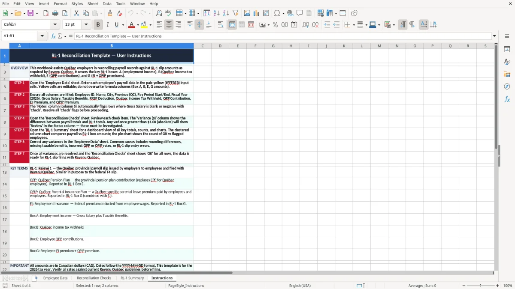
Task: Open the Data menu
Action: pyautogui.click(x=107, y=3)
